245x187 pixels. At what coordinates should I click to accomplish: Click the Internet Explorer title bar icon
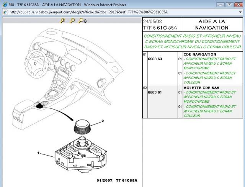pyautogui.click(x=5, y=5)
